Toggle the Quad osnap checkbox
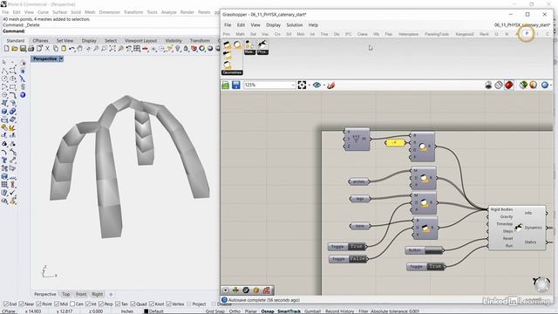558x314 pixels. [x=133, y=304]
